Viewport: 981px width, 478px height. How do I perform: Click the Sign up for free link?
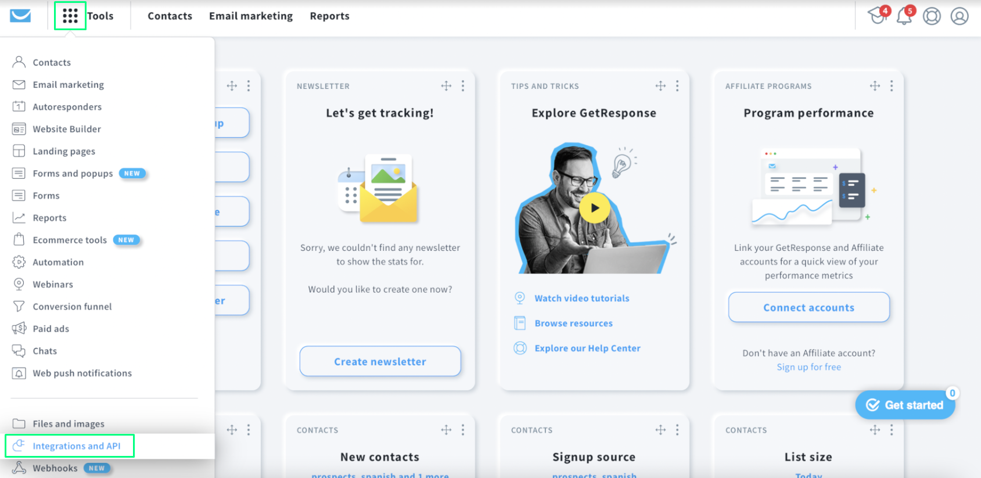(808, 367)
